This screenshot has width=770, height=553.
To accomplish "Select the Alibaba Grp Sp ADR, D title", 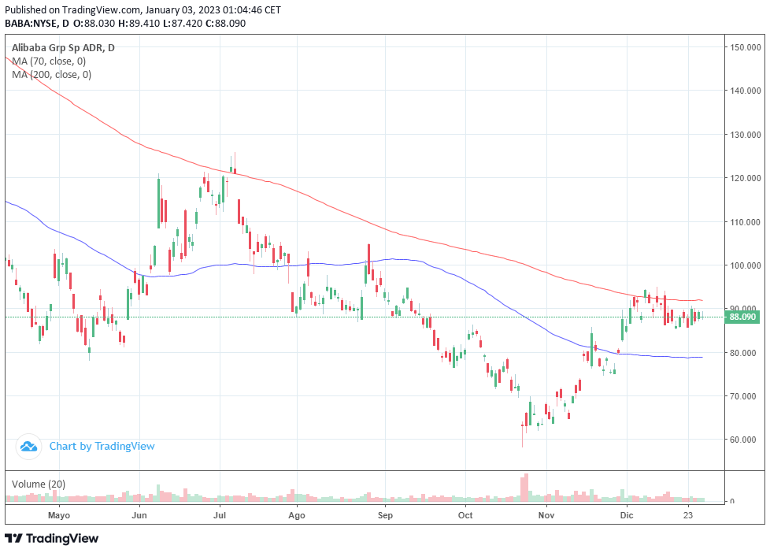I will [63, 48].
